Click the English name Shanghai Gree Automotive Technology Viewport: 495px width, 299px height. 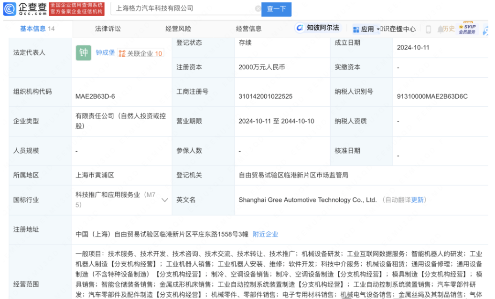tap(308, 200)
